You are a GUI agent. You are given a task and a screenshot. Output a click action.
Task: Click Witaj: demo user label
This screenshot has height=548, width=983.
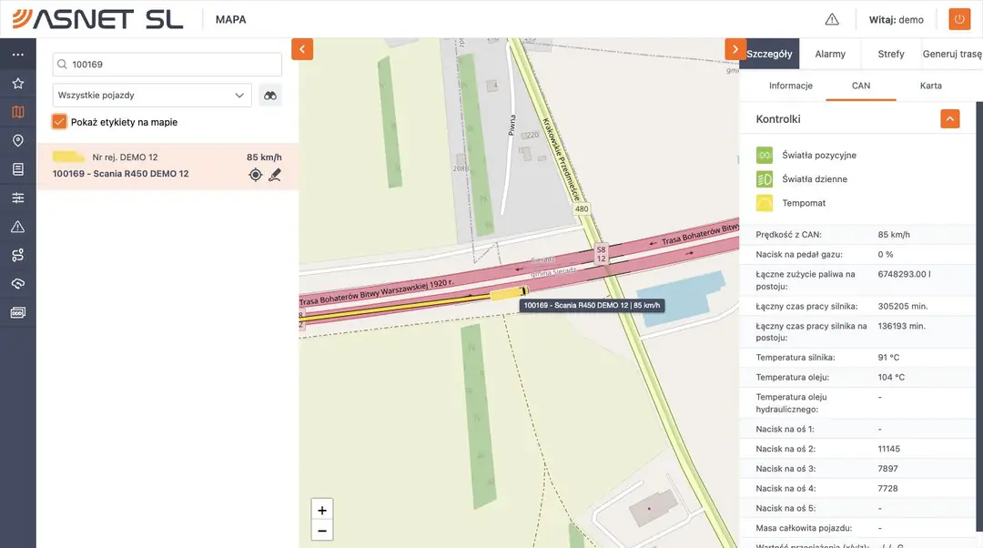(896, 19)
